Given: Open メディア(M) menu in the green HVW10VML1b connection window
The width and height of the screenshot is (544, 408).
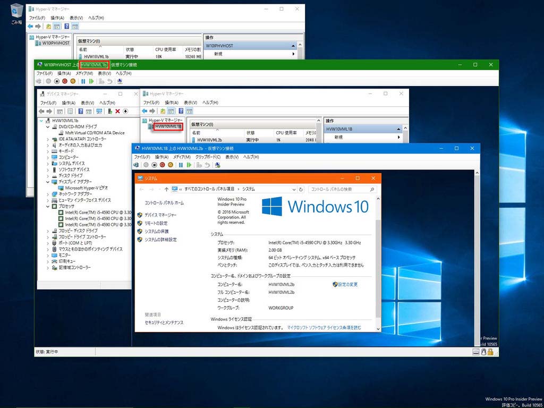Looking at the screenshot, I should coord(84,73).
